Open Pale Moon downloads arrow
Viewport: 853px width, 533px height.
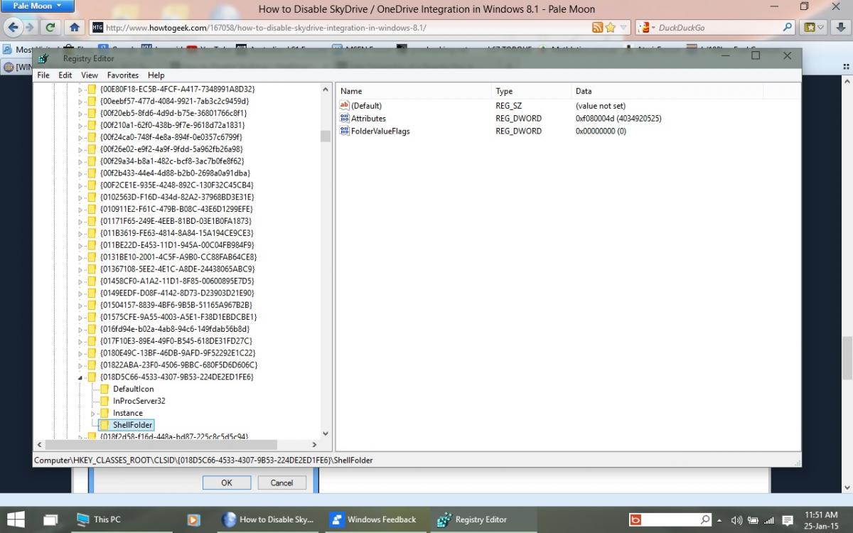839,28
